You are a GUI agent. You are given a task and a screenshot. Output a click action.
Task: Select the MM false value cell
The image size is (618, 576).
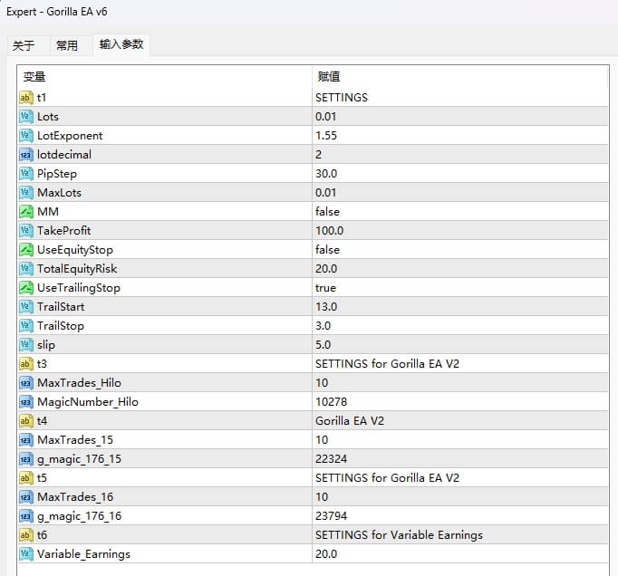point(459,211)
